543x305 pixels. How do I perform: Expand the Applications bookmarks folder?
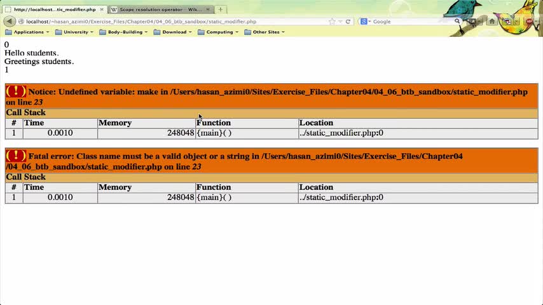click(x=27, y=32)
